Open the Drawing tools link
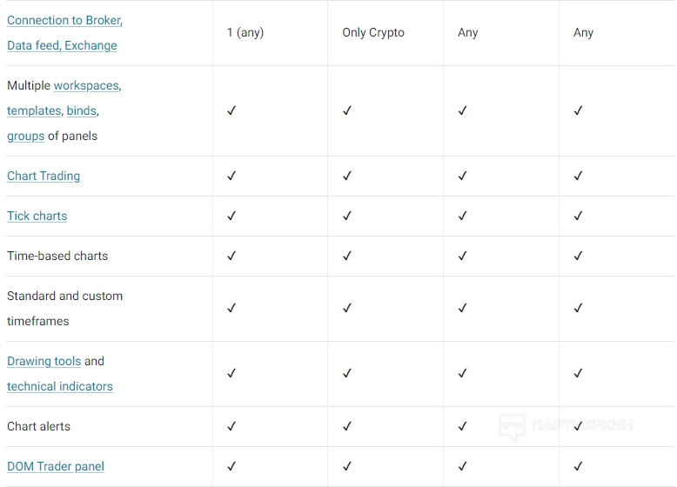 tap(44, 361)
